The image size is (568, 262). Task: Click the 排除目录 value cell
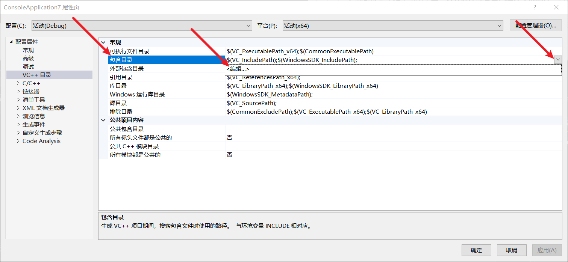point(394,111)
